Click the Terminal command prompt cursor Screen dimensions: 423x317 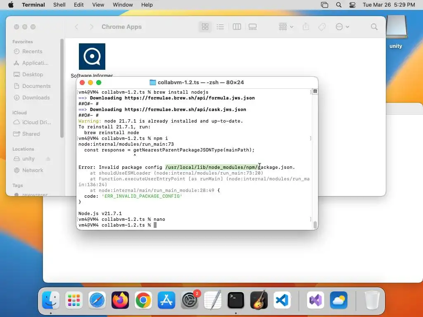(x=155, y=225)
